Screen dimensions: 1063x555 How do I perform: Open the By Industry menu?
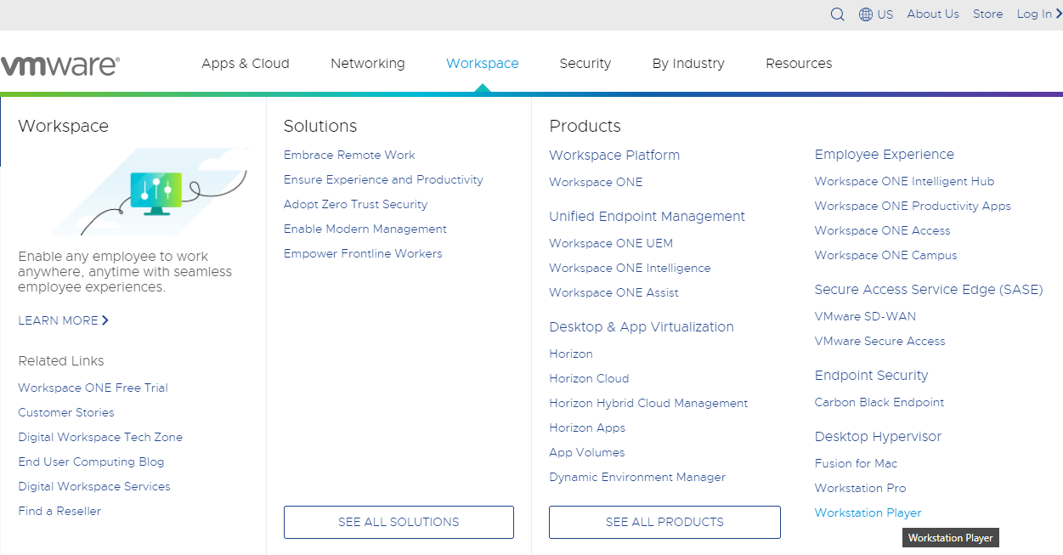click(688, 64)
